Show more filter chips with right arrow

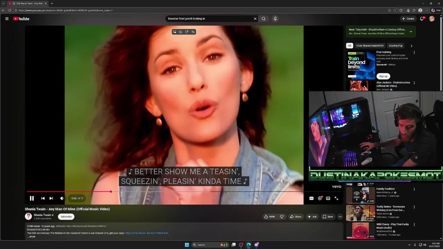[411, 46]
